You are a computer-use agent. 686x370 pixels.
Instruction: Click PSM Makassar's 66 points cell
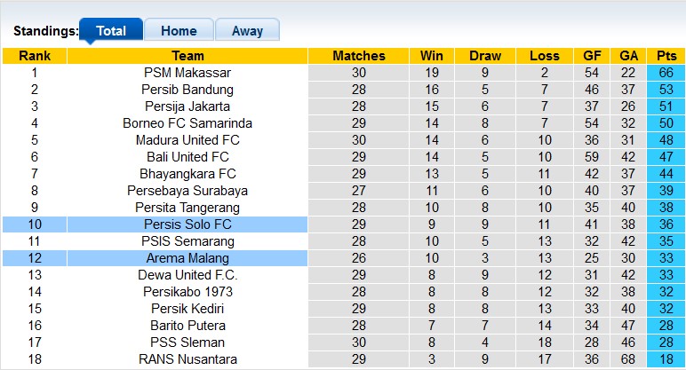coord(666,73)
